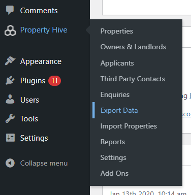Click the Plugins plug icon
191x195 pixels.
pos(10,80)
